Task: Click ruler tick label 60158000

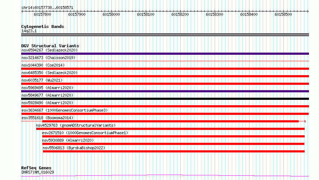Action: point(111,14)
